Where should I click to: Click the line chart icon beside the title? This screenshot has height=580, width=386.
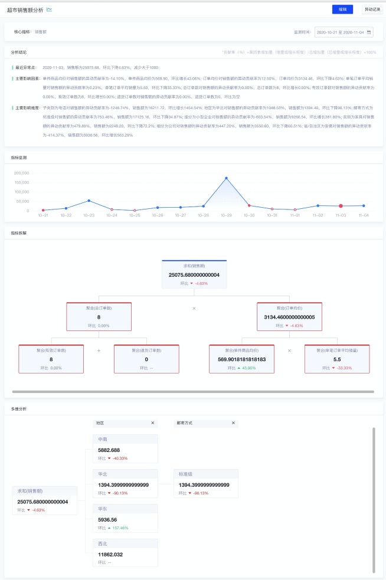(x=50, y=9)
